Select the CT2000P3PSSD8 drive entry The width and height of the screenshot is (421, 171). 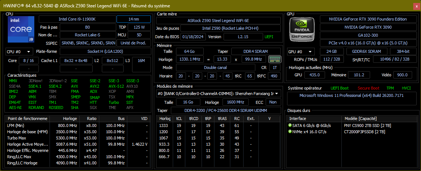[x=364, y=132]
